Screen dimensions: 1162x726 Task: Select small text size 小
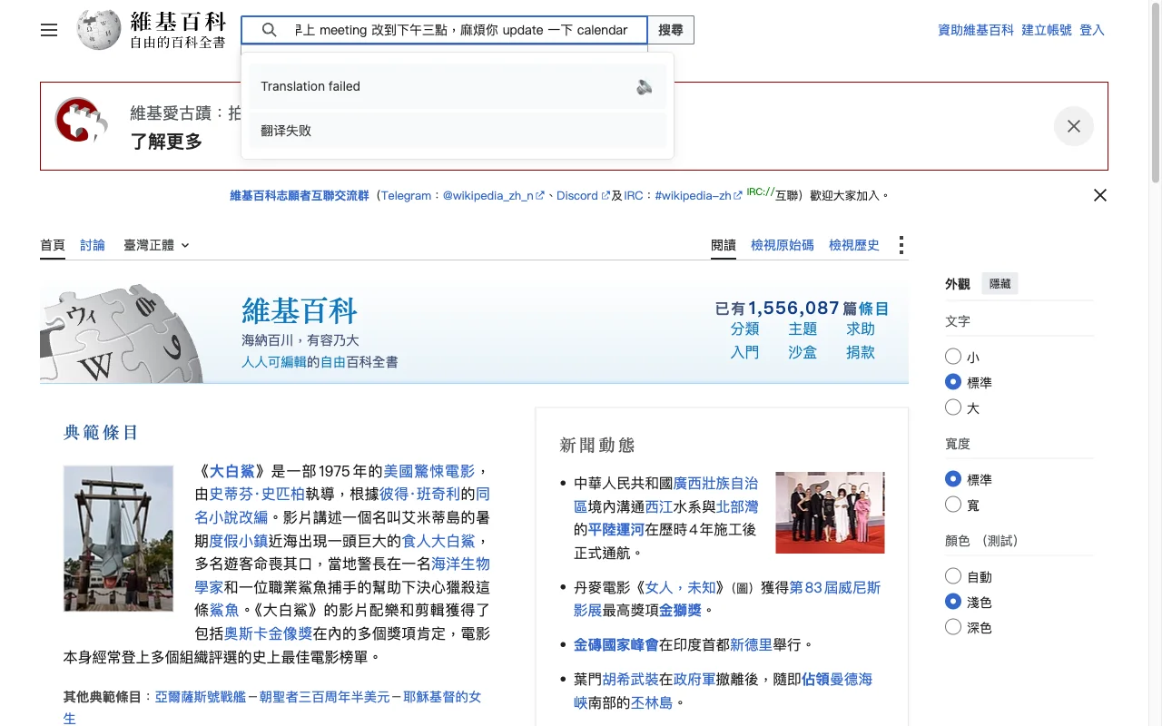click(x=953, y=357)
